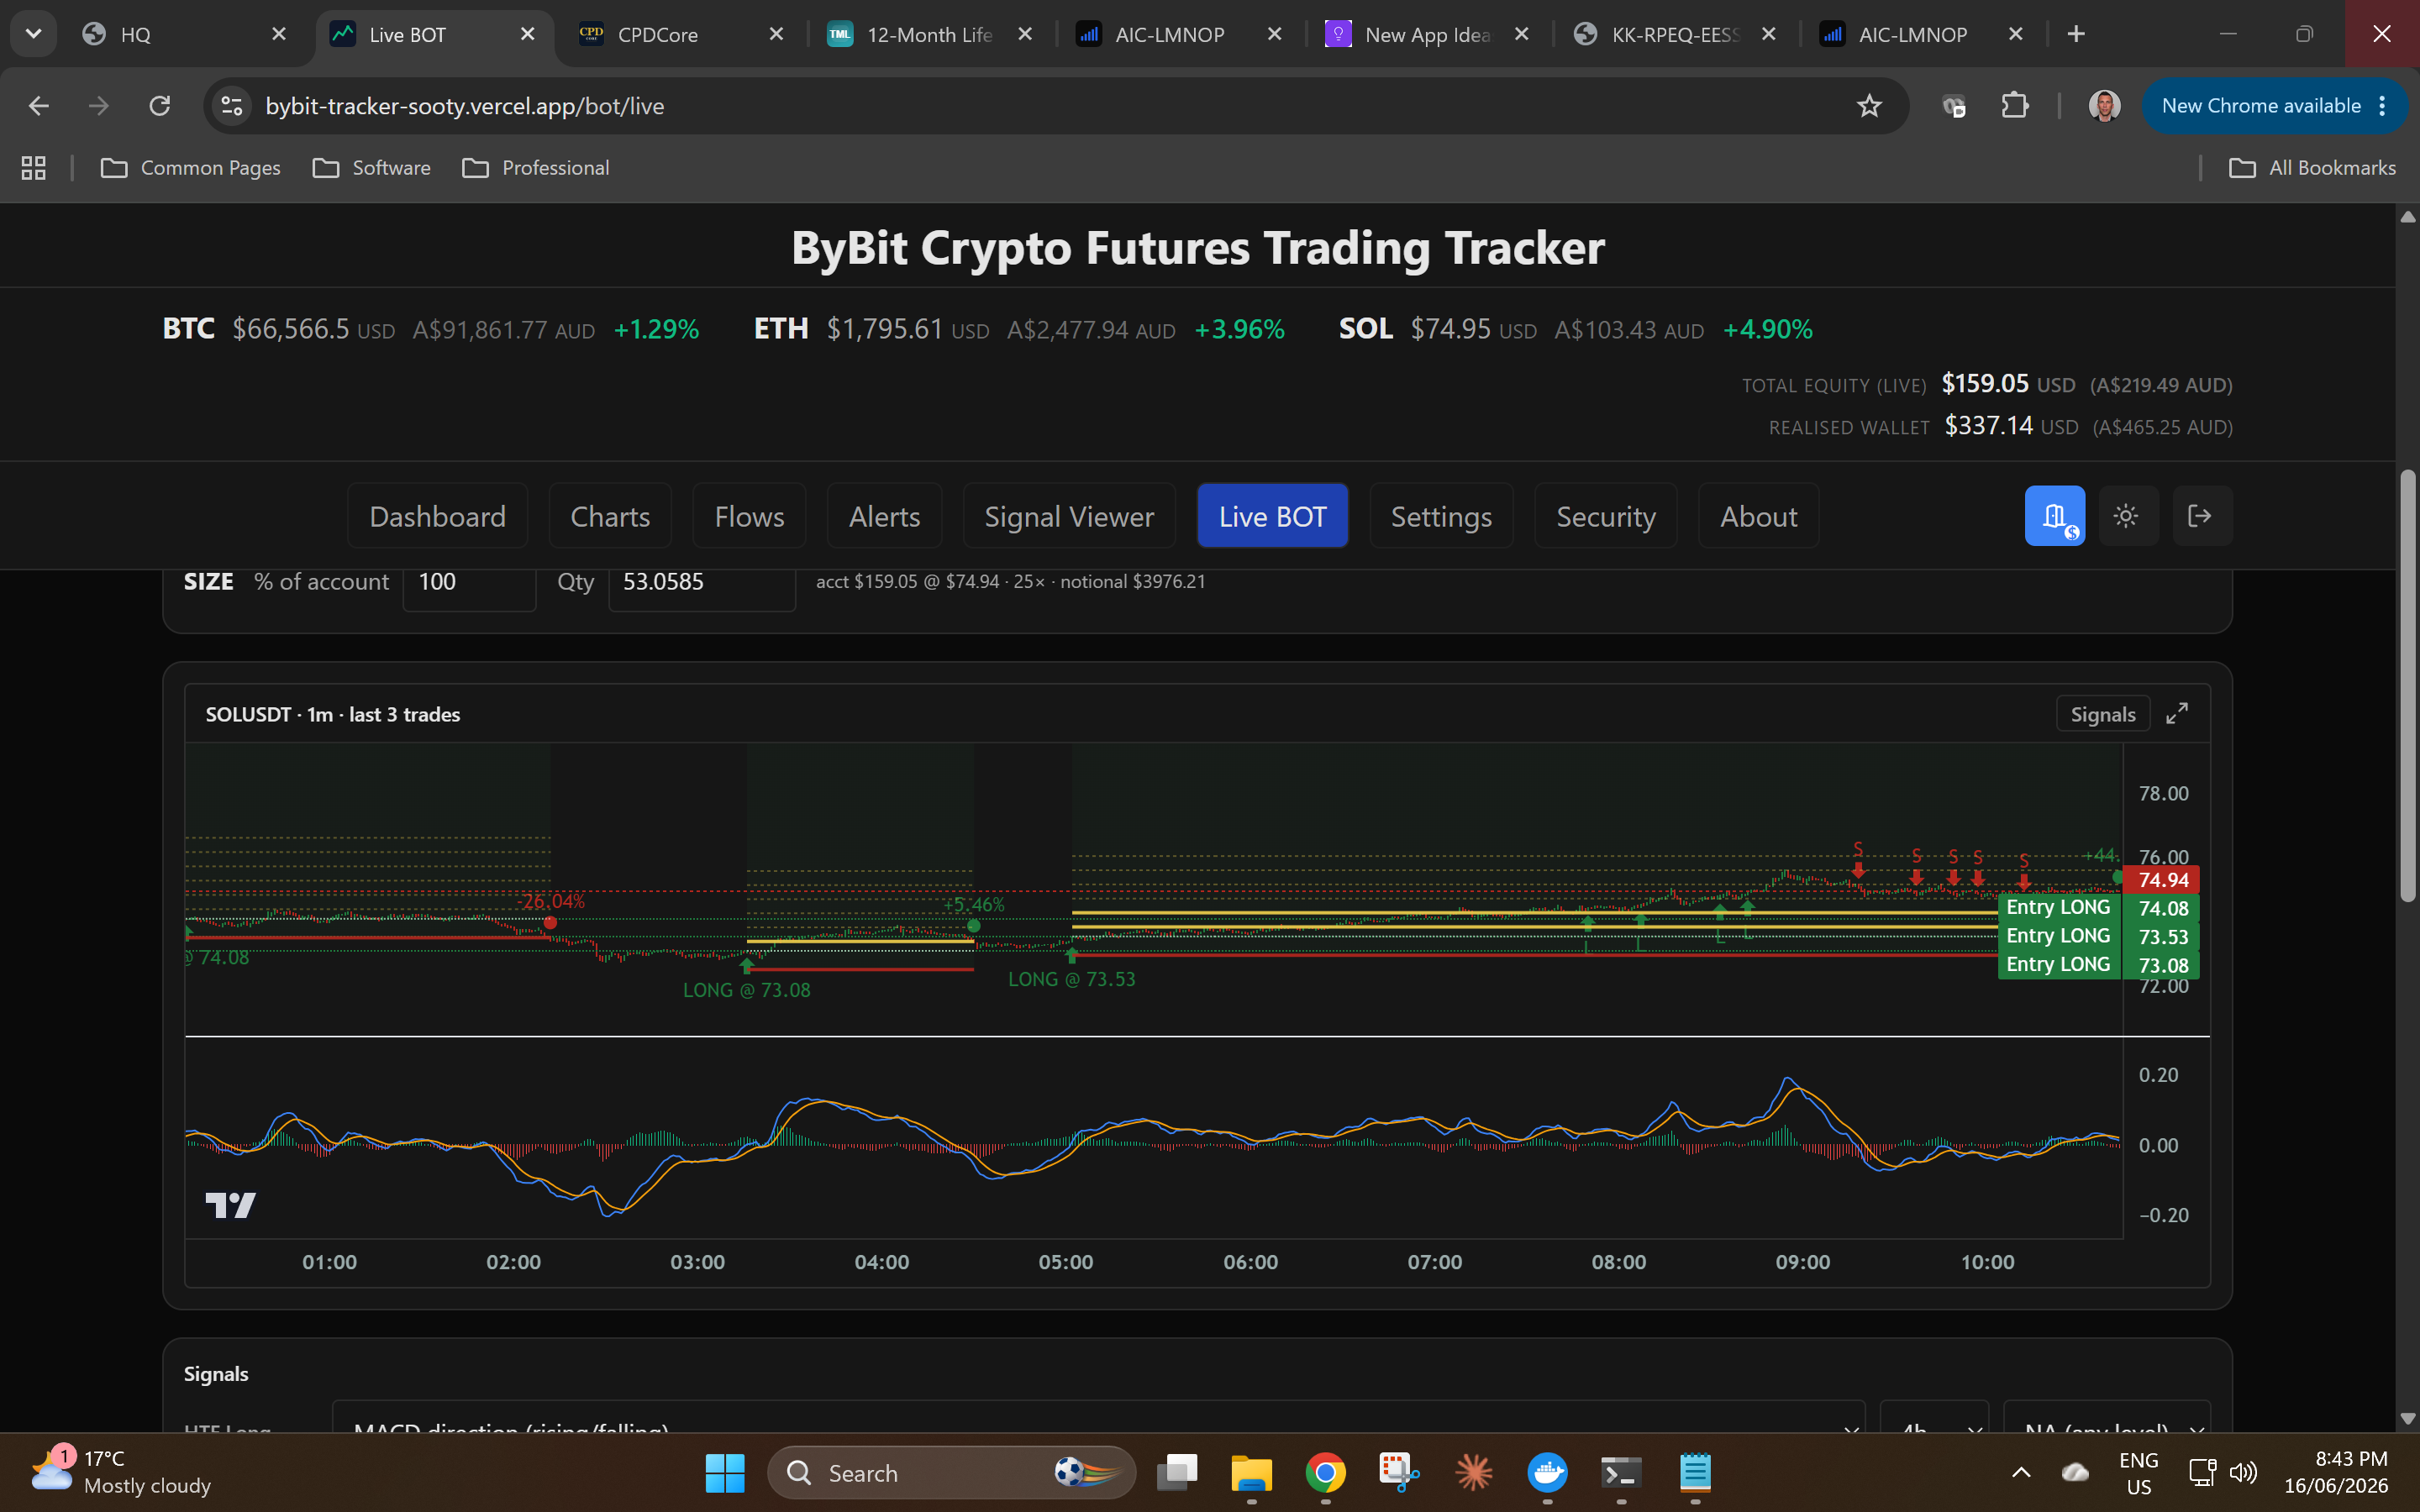The image size is (2420, 1512).
Task: Open the Chrome Extensions puzzle icon
Action: click(2014, 106)
